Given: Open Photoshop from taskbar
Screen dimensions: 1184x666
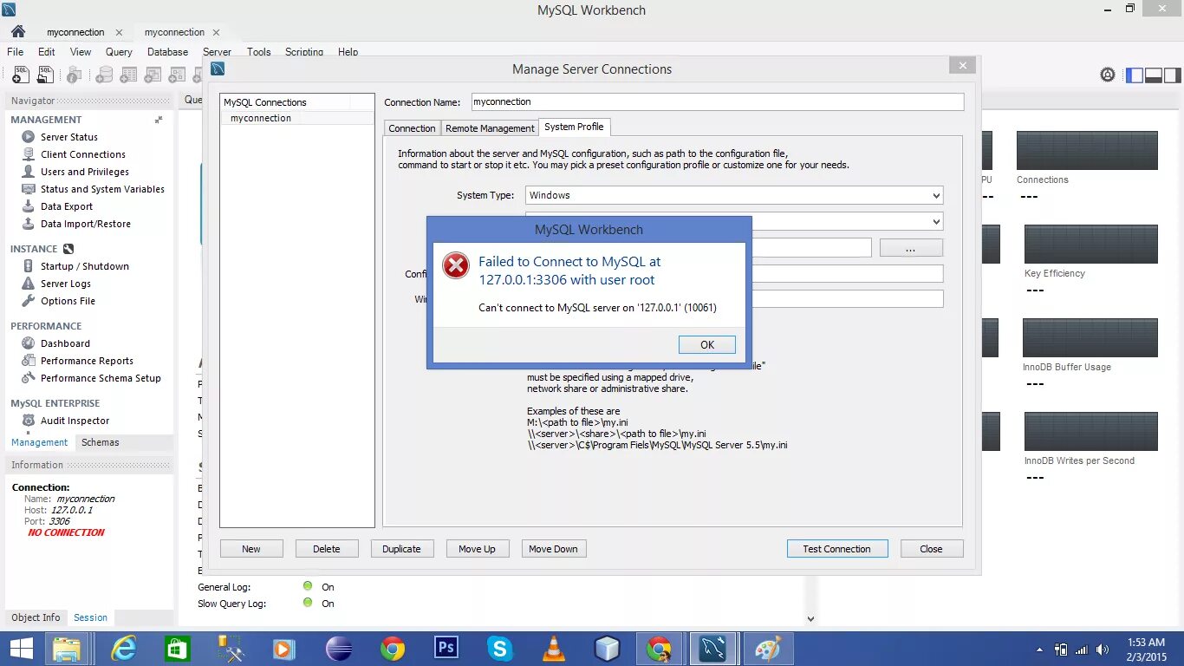Looking at the screenshot, I should coord(446,649).
